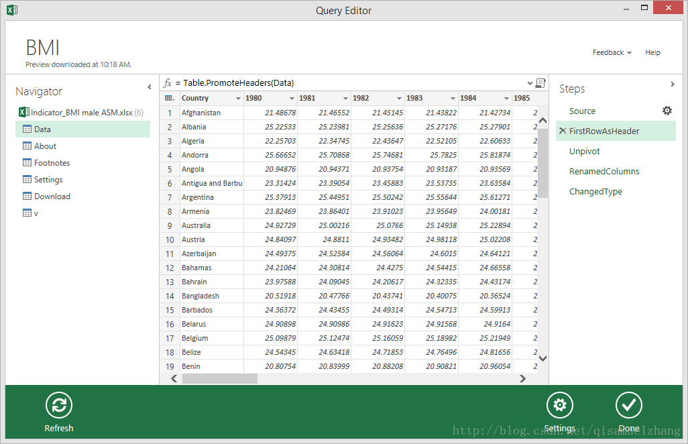The width and height of the screenshot is (688, 444).
Task: Collapse the Navigator pane arrow
Action: pos(149,87)
